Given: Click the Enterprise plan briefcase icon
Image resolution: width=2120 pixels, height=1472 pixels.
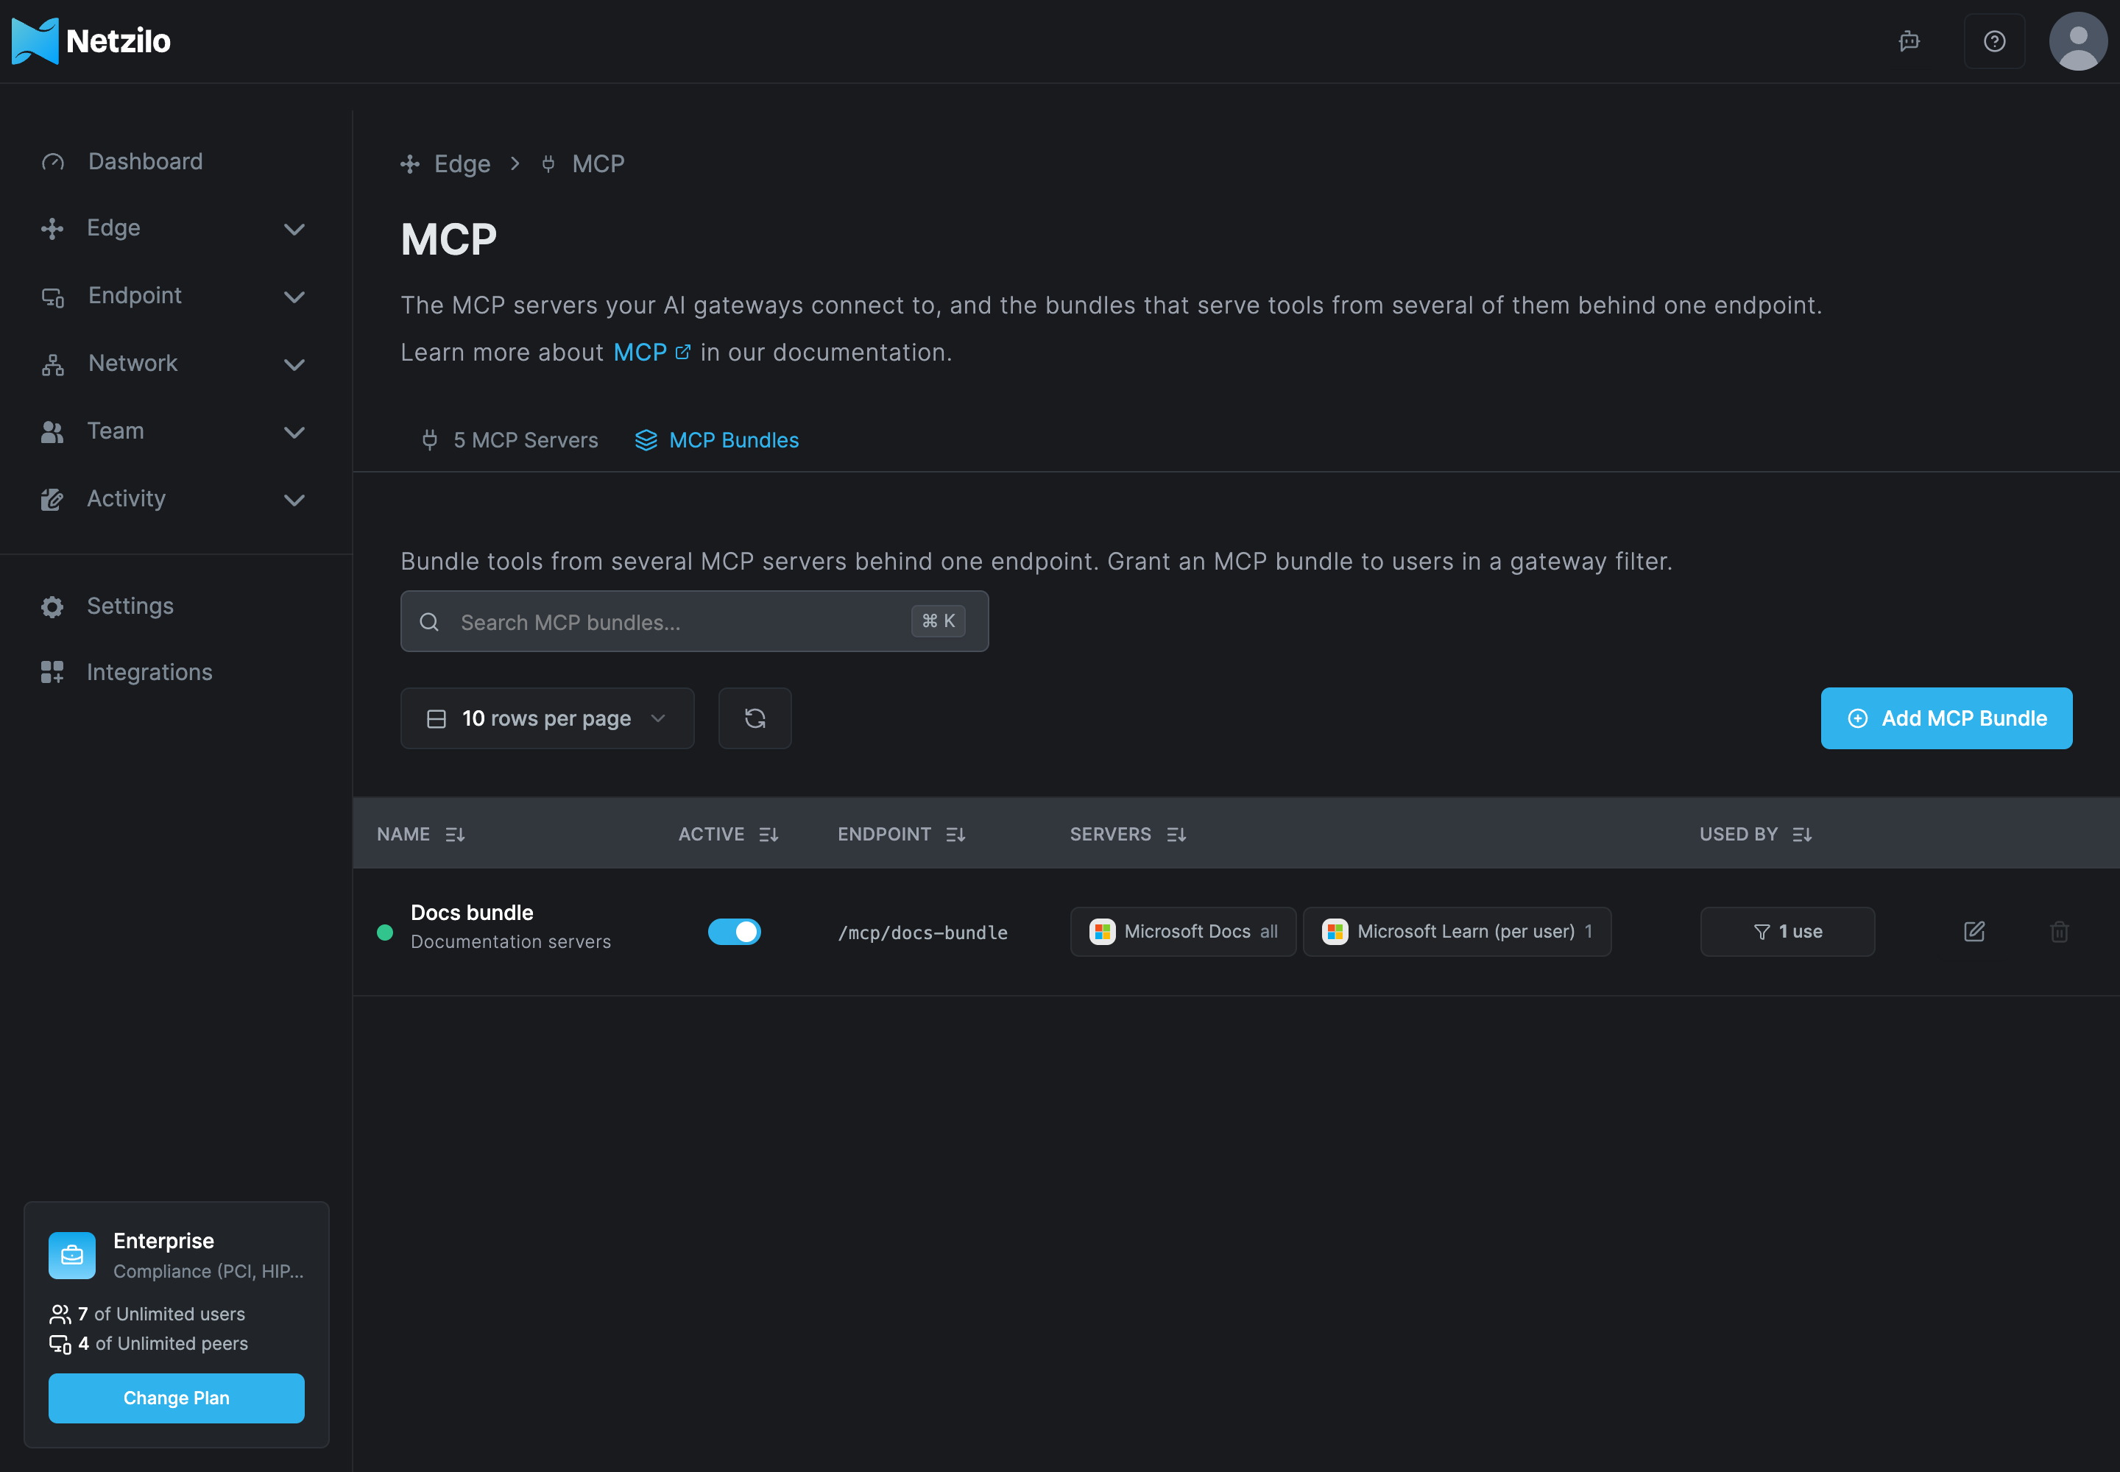Looking at the screenshot, I should (x=72, y=1256).
